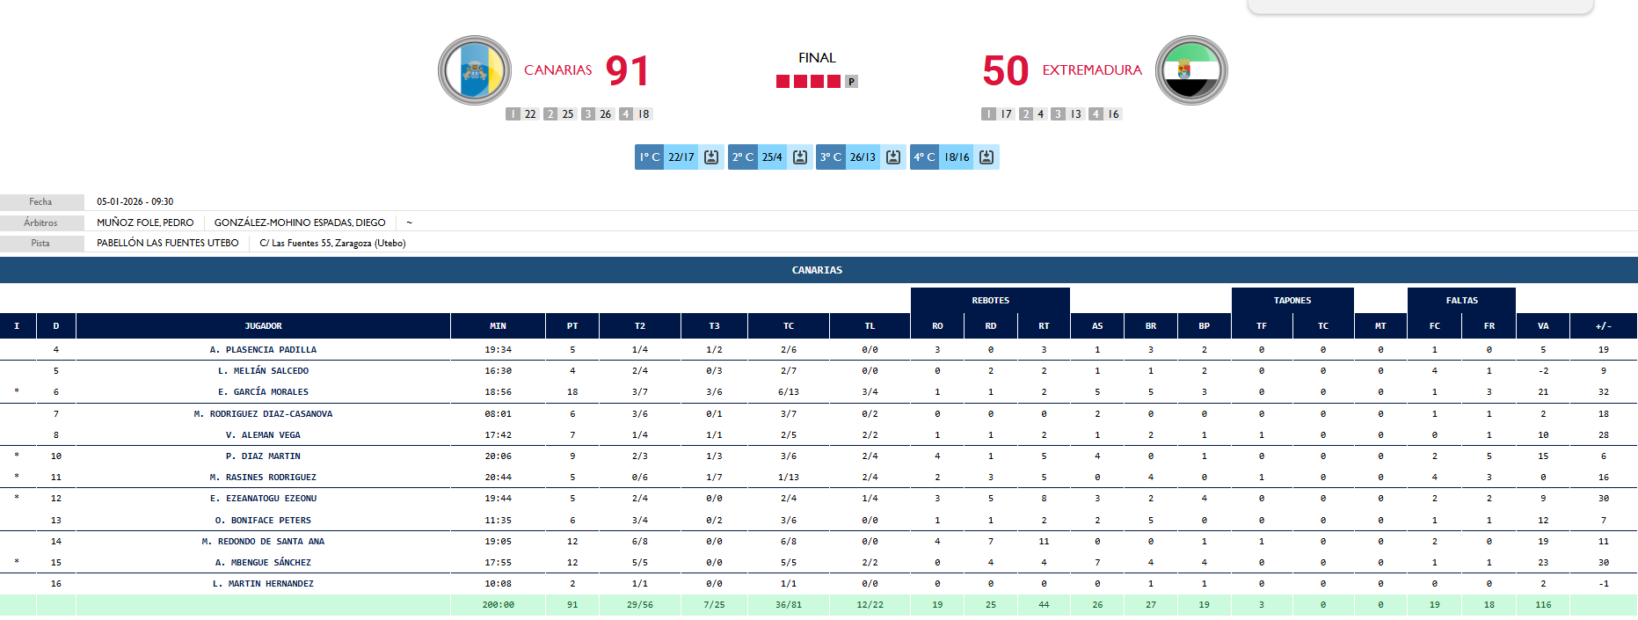Select player M. REDONDO DE SANTA ANA

(263, 542)
